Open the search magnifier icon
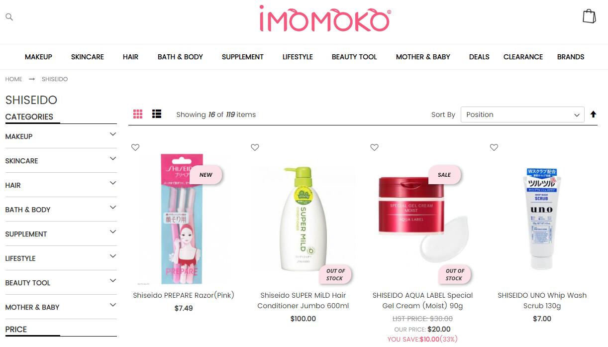The width and height of the screenshot is (608, 347). [x=9, y=17]
